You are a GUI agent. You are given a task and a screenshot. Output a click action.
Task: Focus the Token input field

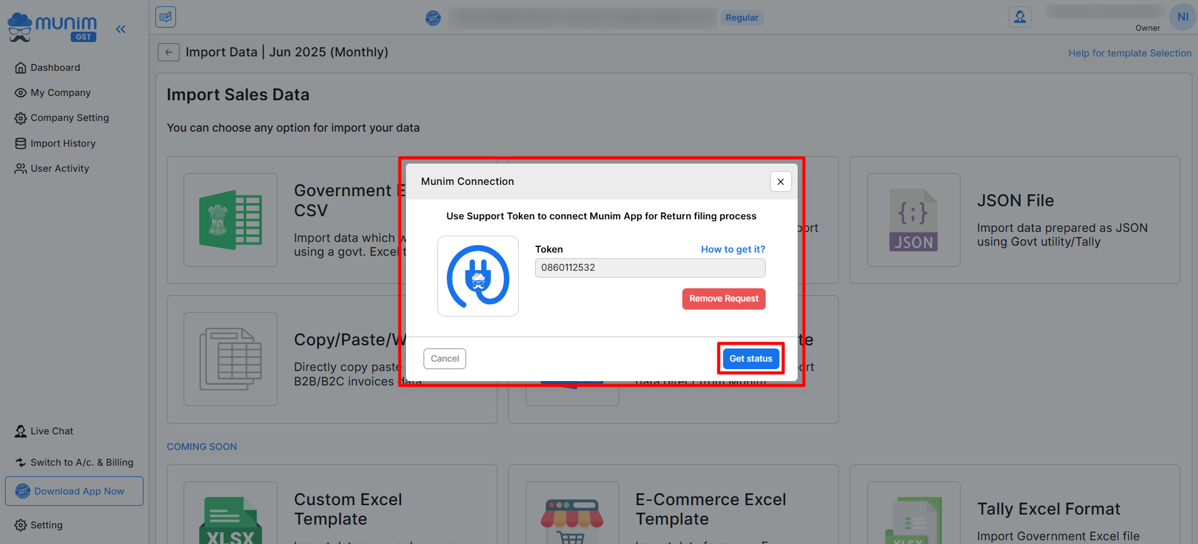(650, 268)
